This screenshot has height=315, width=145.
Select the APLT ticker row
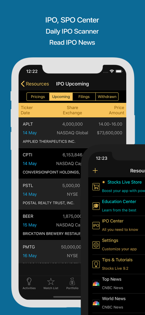[72, 133]
